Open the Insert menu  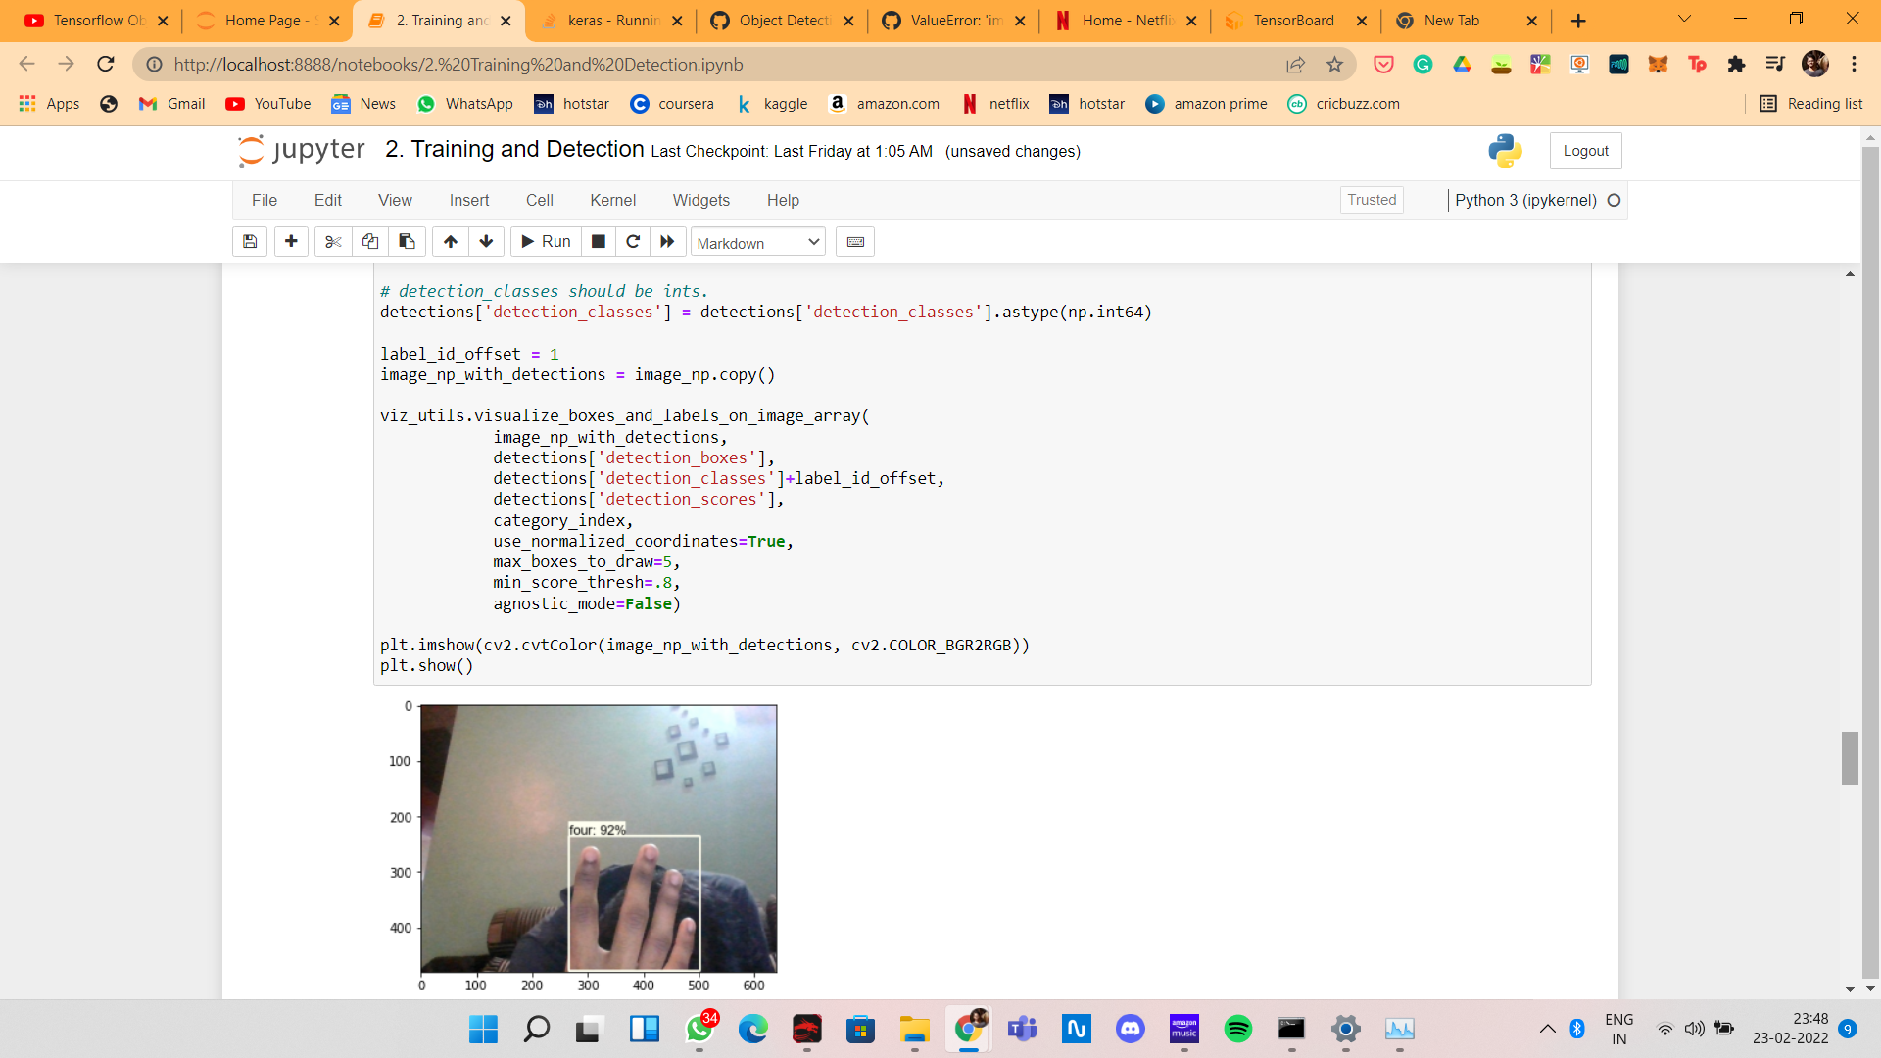469,200
